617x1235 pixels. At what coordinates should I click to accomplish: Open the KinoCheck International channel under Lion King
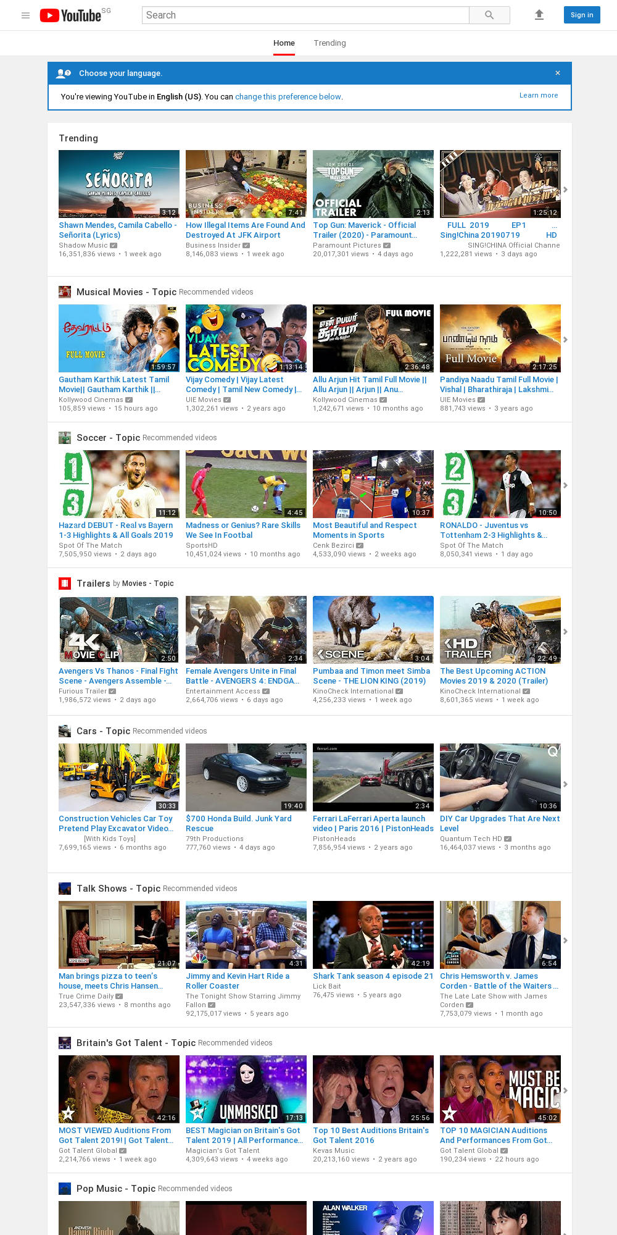pos(353,691)
